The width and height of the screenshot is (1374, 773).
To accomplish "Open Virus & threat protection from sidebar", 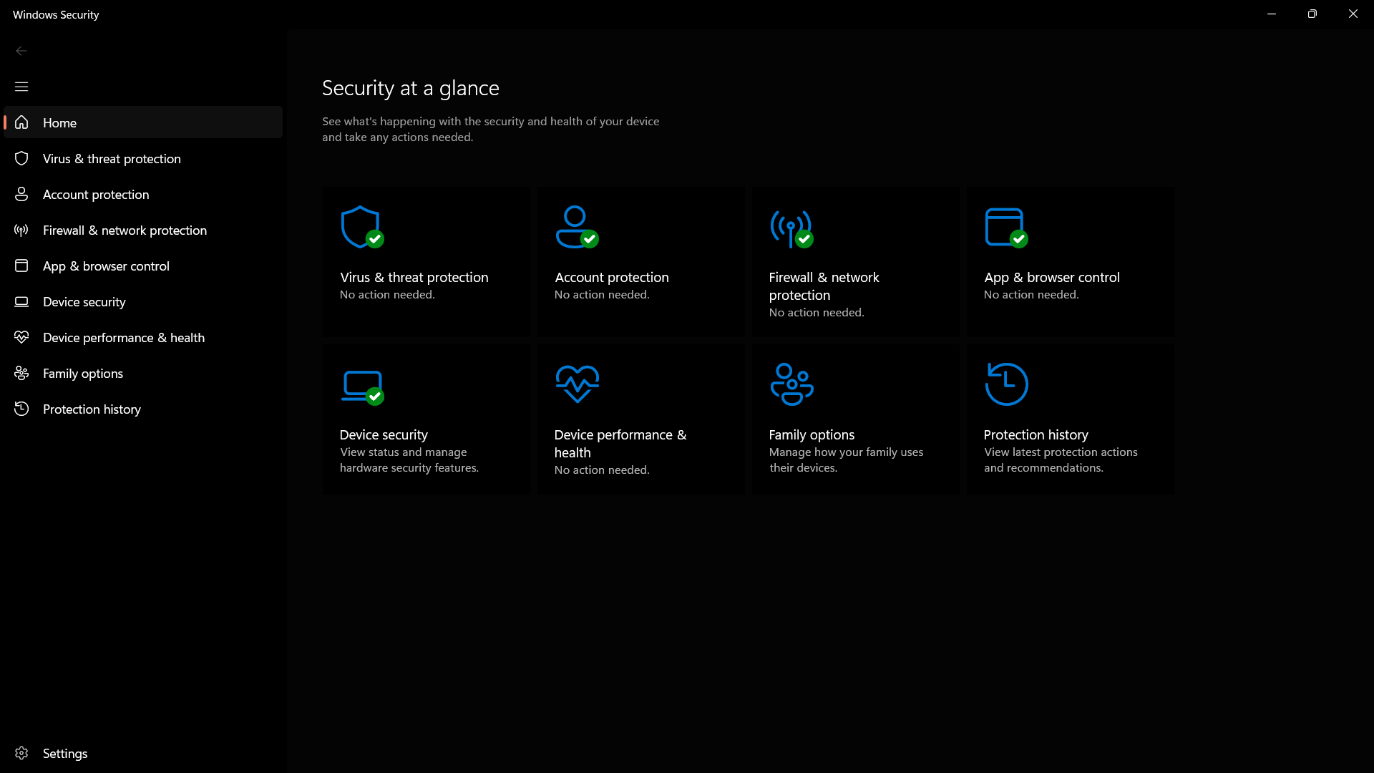I will point(112,158).
